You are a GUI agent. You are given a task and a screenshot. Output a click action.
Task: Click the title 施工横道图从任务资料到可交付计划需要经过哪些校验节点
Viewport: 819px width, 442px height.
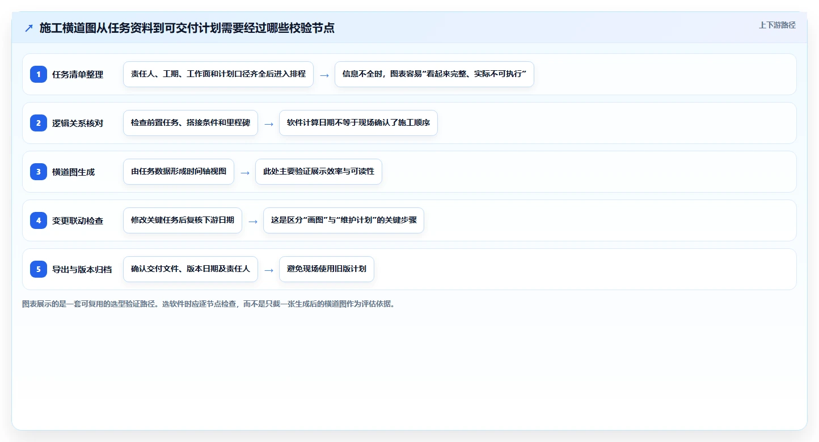(x=187, y=28)
